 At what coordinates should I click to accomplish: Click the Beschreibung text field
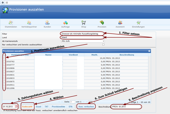(126, 107)
